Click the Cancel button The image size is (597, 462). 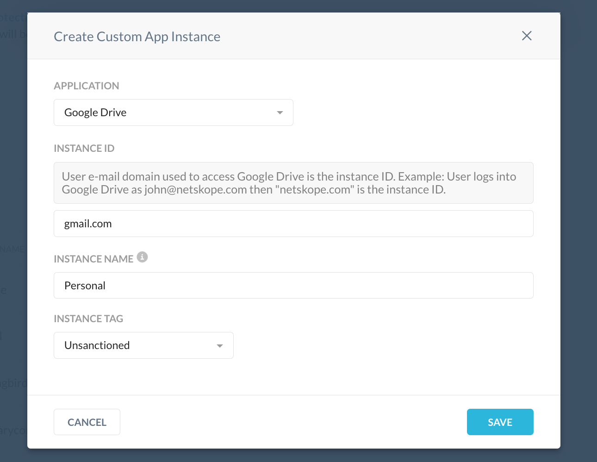pyautogui.click(x=87, y=422)
